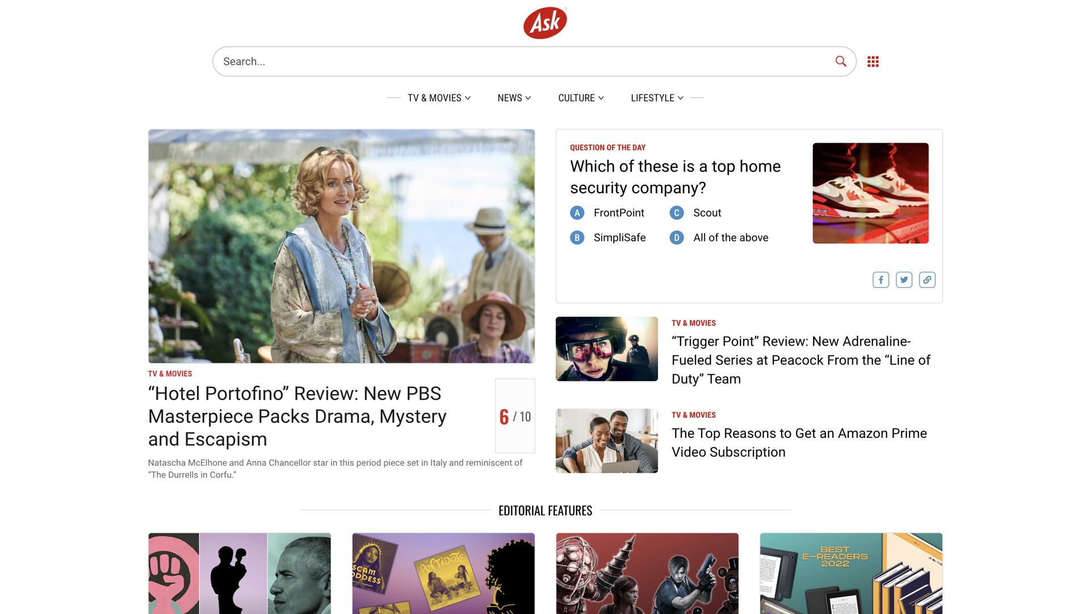The image size is (1091, 614).
Task: Choose answer D All of the above
Action: click(719, 238)
